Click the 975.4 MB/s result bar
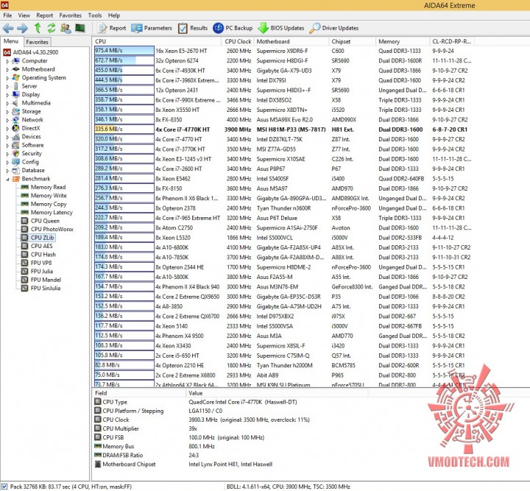 point(124,51)
